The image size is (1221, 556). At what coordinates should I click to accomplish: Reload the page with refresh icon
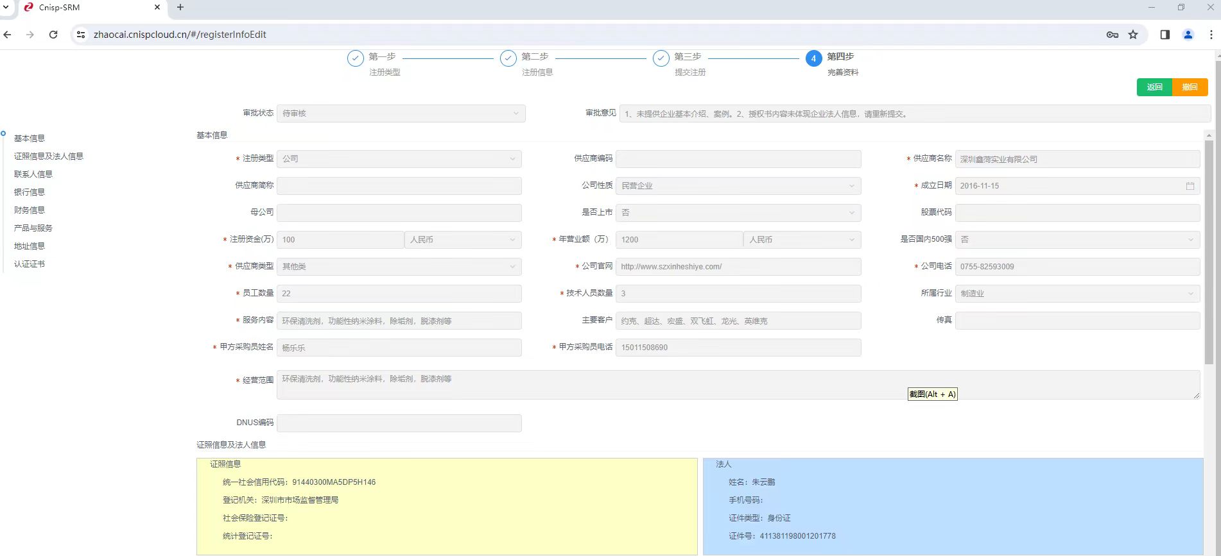(x=53, y=35)
